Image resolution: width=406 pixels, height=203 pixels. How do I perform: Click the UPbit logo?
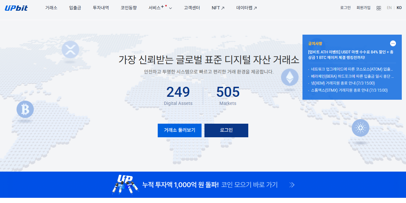(16, 8)
